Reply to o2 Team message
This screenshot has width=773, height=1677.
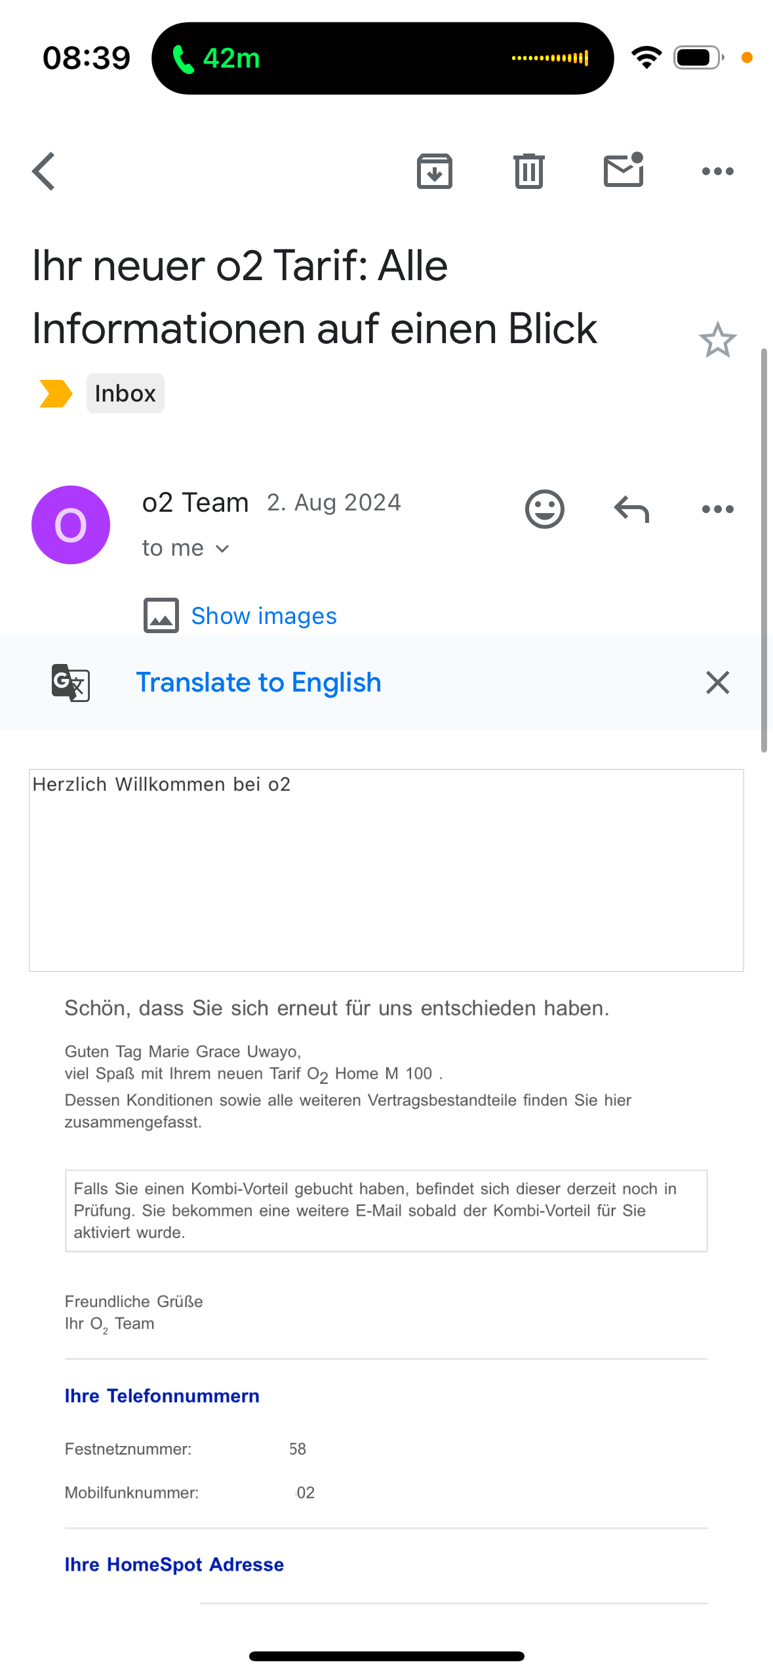click(x=631, y=509)
